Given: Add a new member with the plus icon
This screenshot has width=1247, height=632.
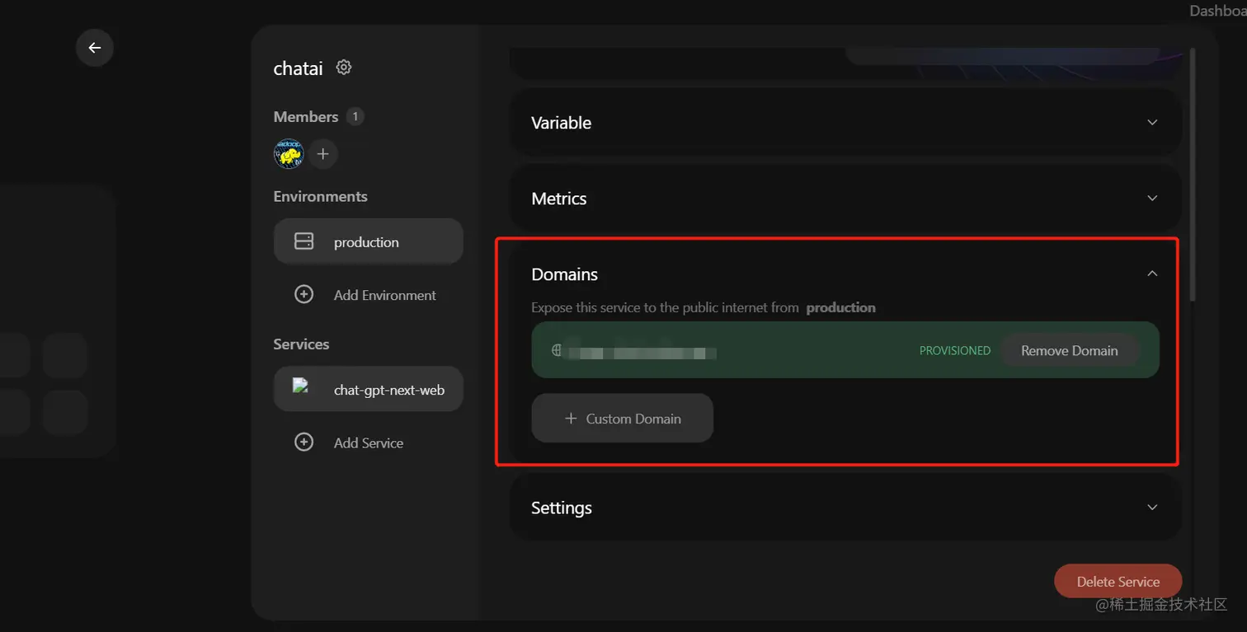Looking at the screenshot, I should (x=322, y=154).
